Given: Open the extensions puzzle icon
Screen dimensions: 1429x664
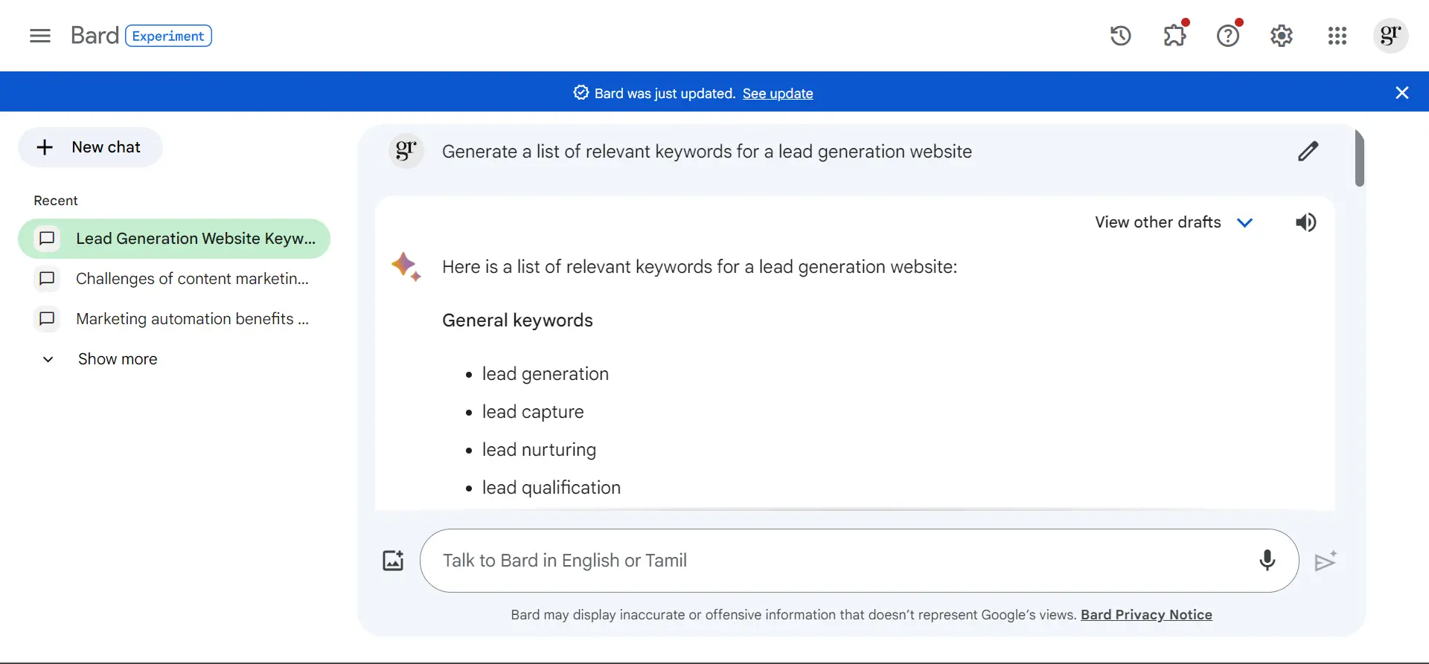Looking at the screenshot, I should tap(1174, 35).
